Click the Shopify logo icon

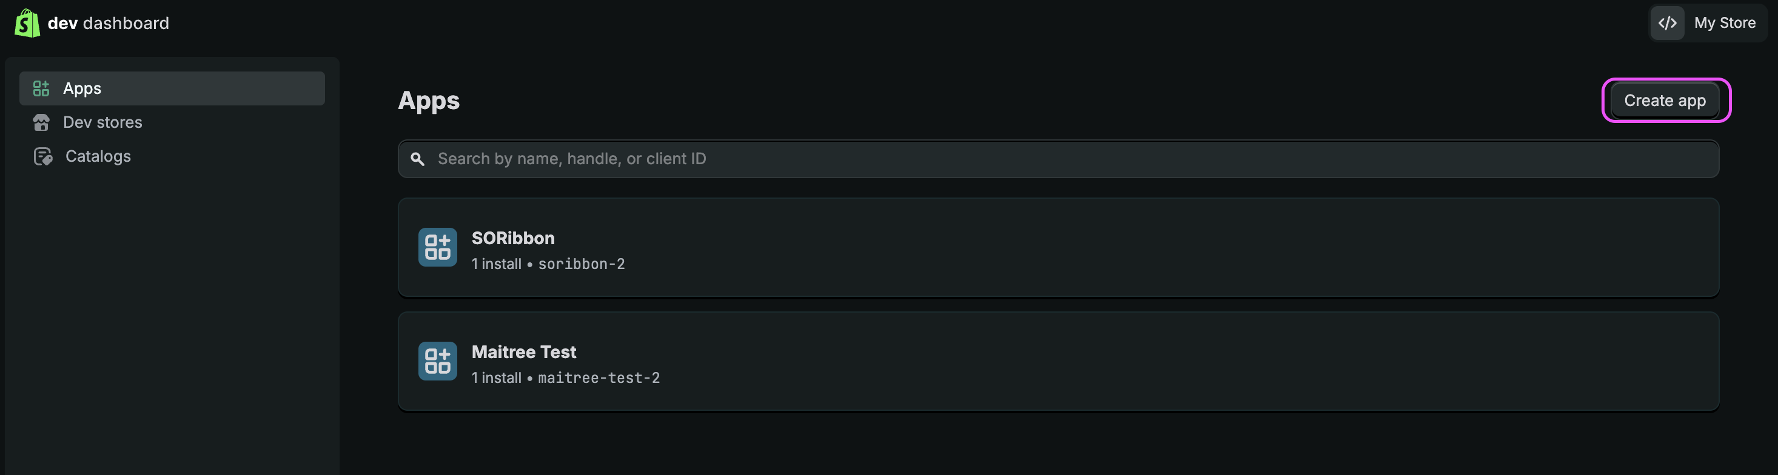(27, 22)
